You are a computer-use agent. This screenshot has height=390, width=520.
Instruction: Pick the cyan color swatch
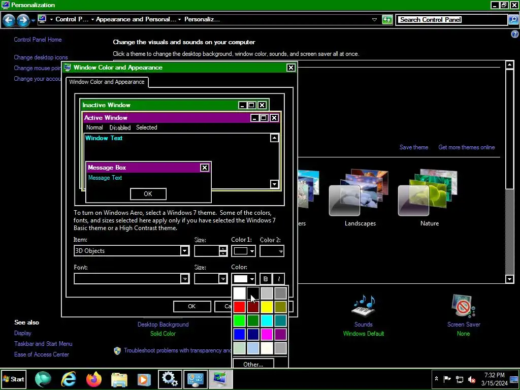(267, 320)
